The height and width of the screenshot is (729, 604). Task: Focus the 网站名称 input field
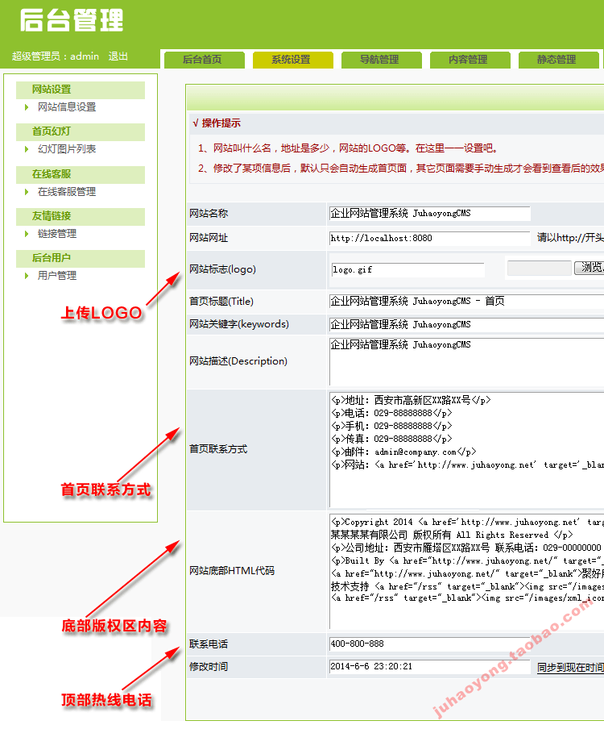[x=429, y=214]
